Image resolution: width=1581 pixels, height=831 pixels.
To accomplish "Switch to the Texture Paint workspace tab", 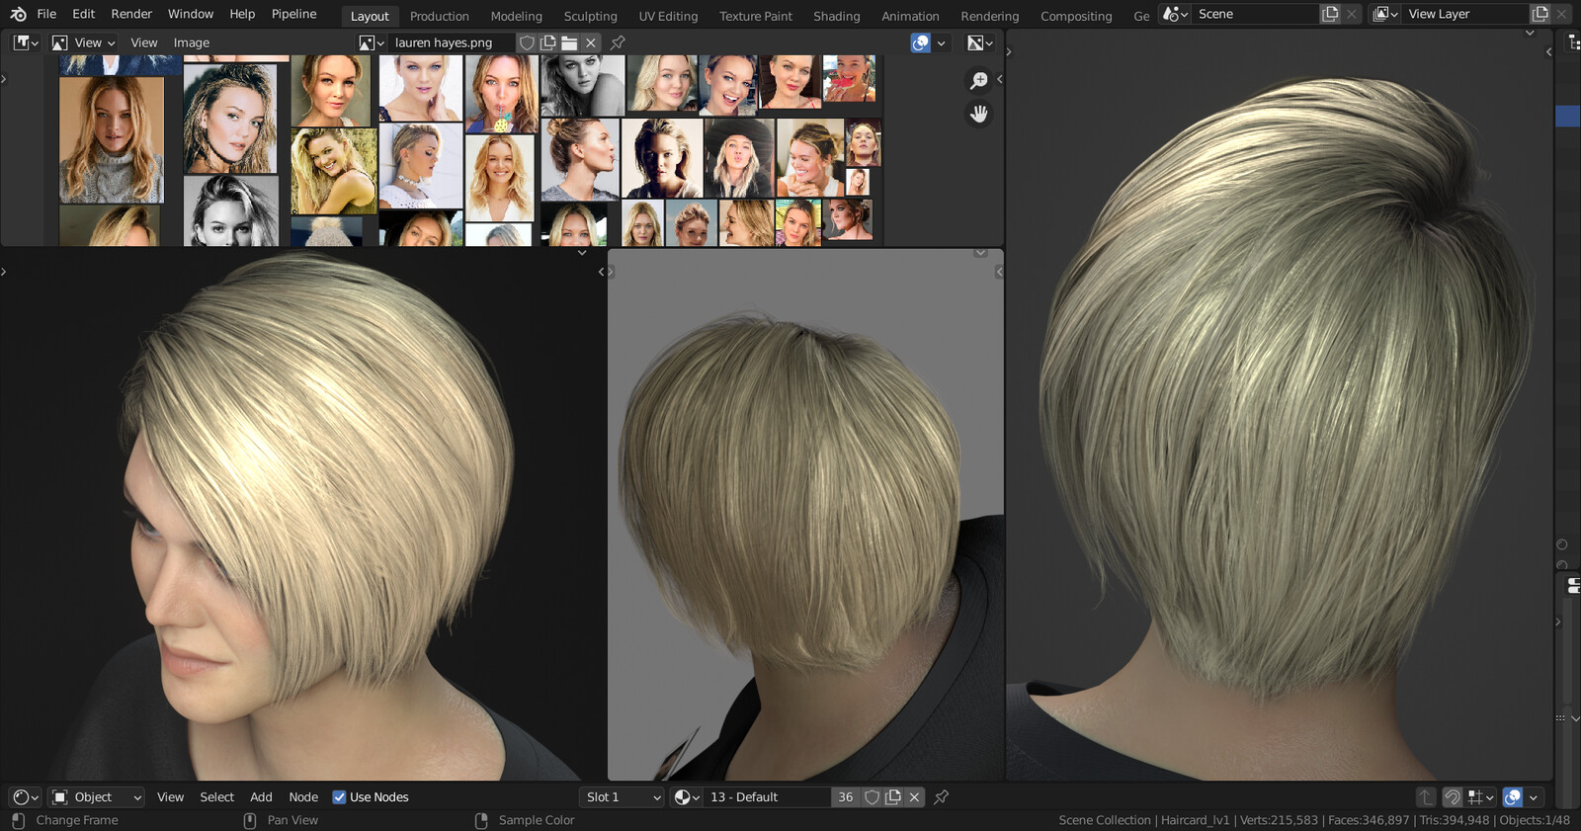I will click(756, 16).
